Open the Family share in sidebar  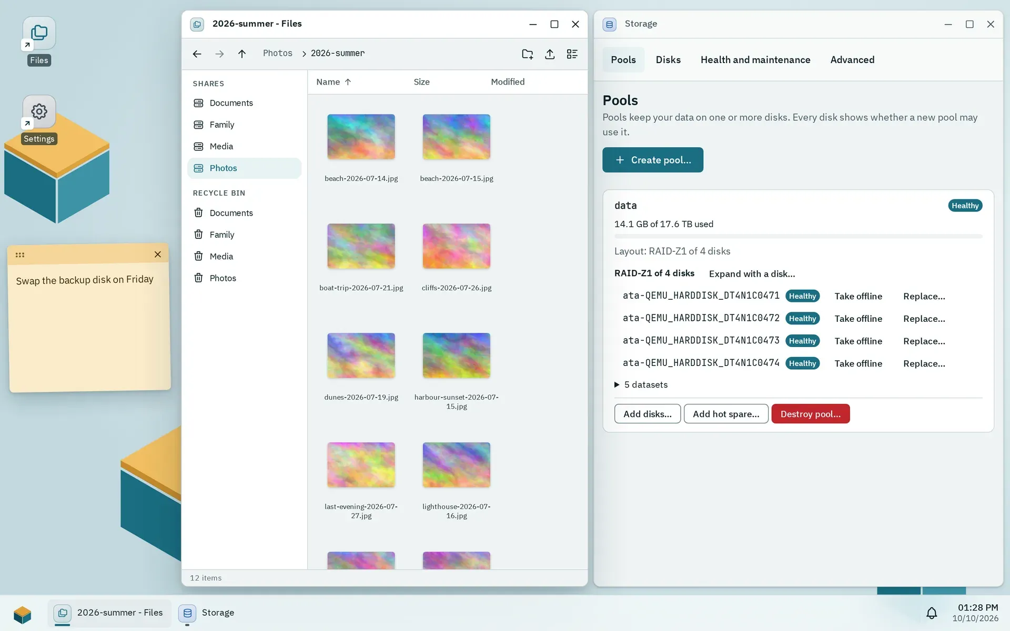244,125
